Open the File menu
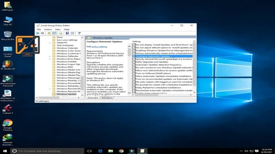This screenshot has height=154, width=275. (39, 30)
